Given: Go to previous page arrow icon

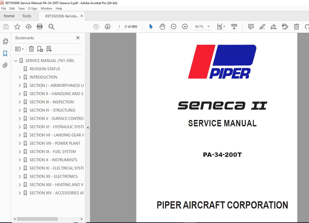Looking at the screenshot, I should (96, 27).
